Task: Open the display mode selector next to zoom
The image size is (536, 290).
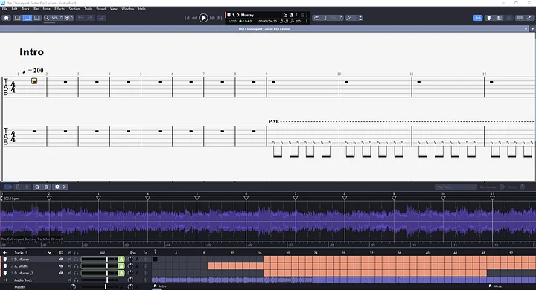Action: 68,18
